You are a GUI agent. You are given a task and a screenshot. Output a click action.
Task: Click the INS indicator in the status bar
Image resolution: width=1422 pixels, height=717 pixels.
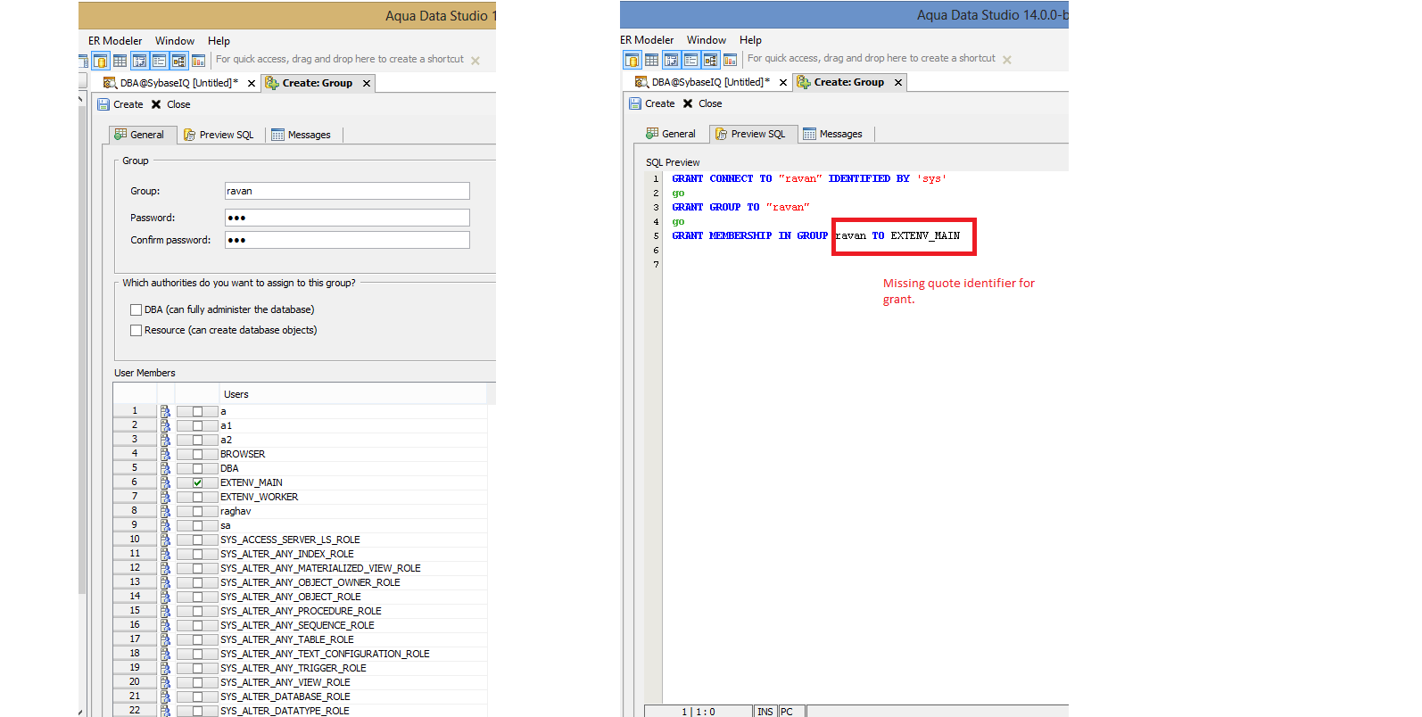click(765, 712)
